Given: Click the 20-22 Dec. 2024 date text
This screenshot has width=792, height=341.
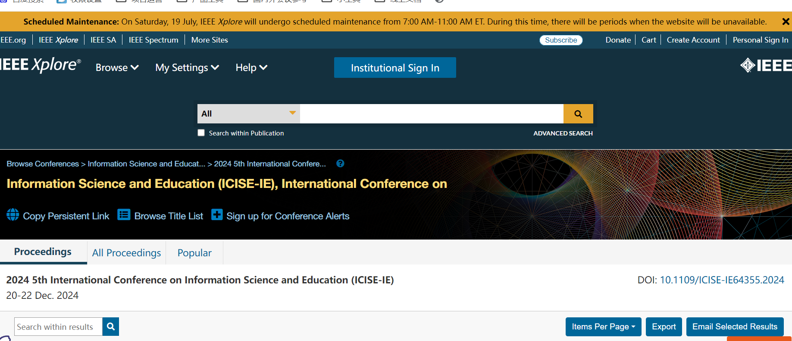Looking at the screenshot, I should pos(42,295).
